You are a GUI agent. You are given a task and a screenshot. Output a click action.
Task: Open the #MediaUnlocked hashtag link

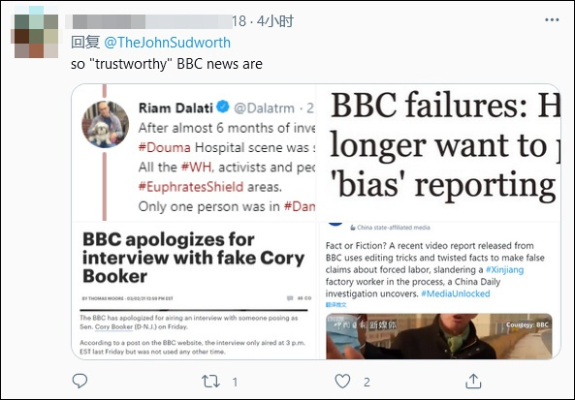[456, 293]
